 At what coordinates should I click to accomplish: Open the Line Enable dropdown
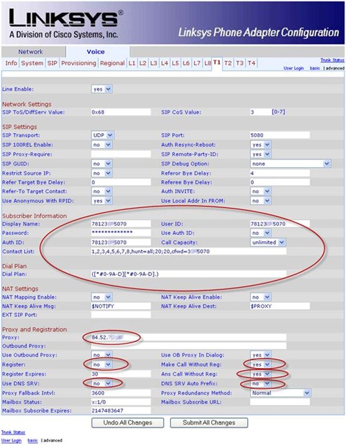click(x=102, y=89)
